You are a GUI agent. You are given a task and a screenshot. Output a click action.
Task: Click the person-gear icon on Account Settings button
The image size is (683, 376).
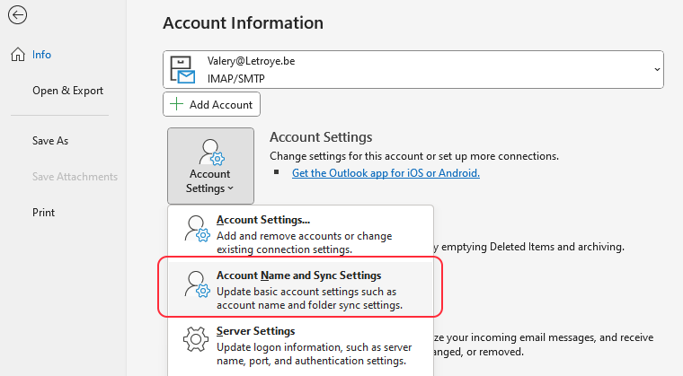(x=212, y=153)
